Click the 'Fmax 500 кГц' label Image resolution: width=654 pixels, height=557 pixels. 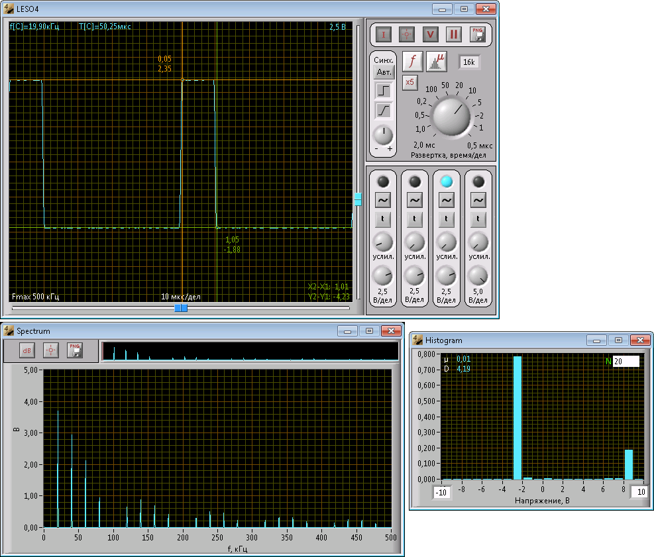[x=36, y=297]
